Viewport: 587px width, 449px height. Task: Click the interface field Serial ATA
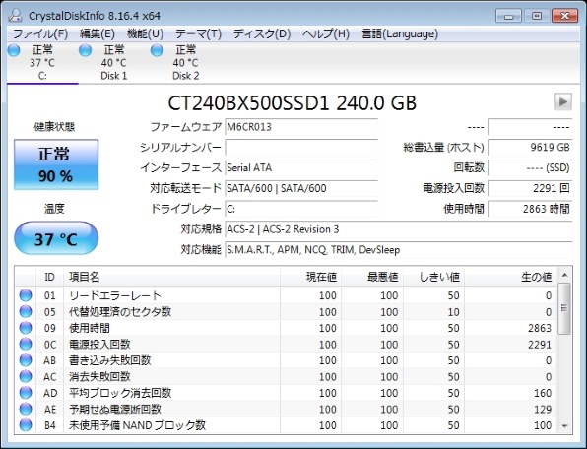click(301, 168)
